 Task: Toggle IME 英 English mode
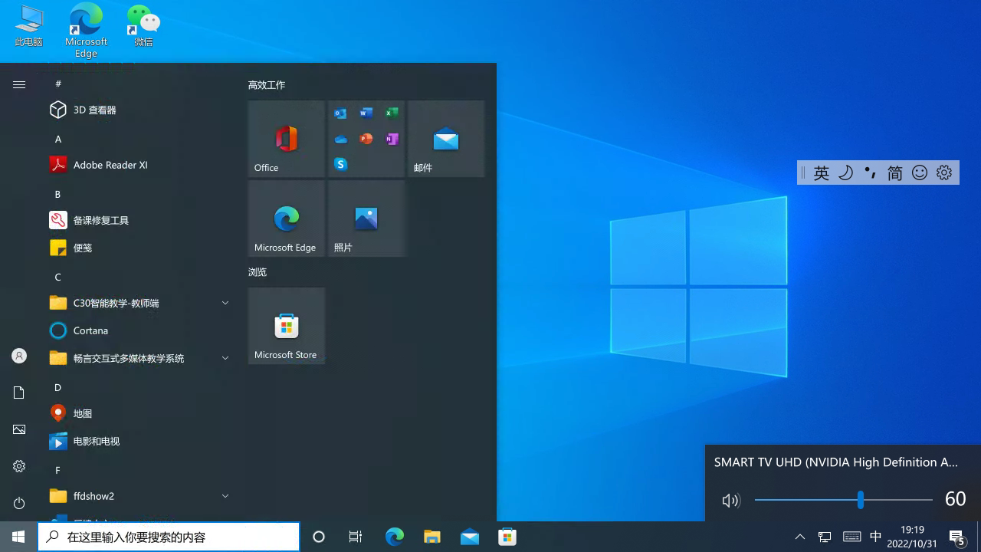pyautogui.click(x=822, y=173)
